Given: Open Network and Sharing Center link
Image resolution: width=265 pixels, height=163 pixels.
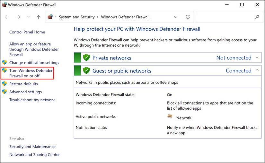Looking at the screenshot, I should click(x=34, y=155).
